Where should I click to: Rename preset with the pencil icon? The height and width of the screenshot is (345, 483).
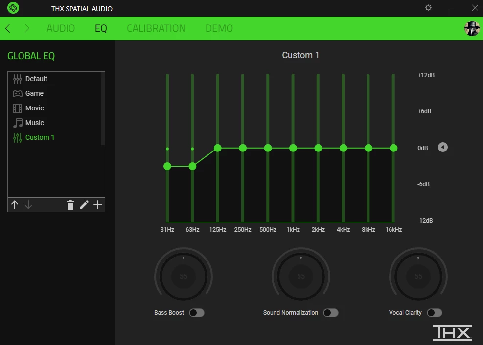pyautogui.click(x=84, y=205)
